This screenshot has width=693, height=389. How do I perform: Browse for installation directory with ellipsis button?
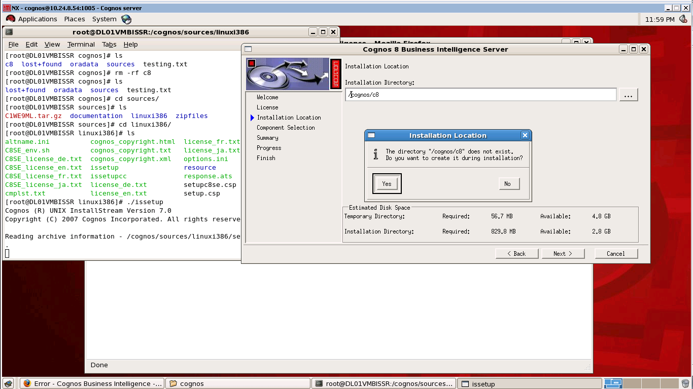click(x=628, y=95)
